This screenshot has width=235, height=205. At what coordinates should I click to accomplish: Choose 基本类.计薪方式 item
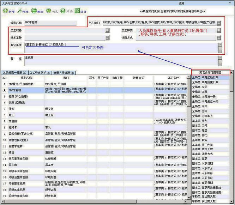point(210,154)
